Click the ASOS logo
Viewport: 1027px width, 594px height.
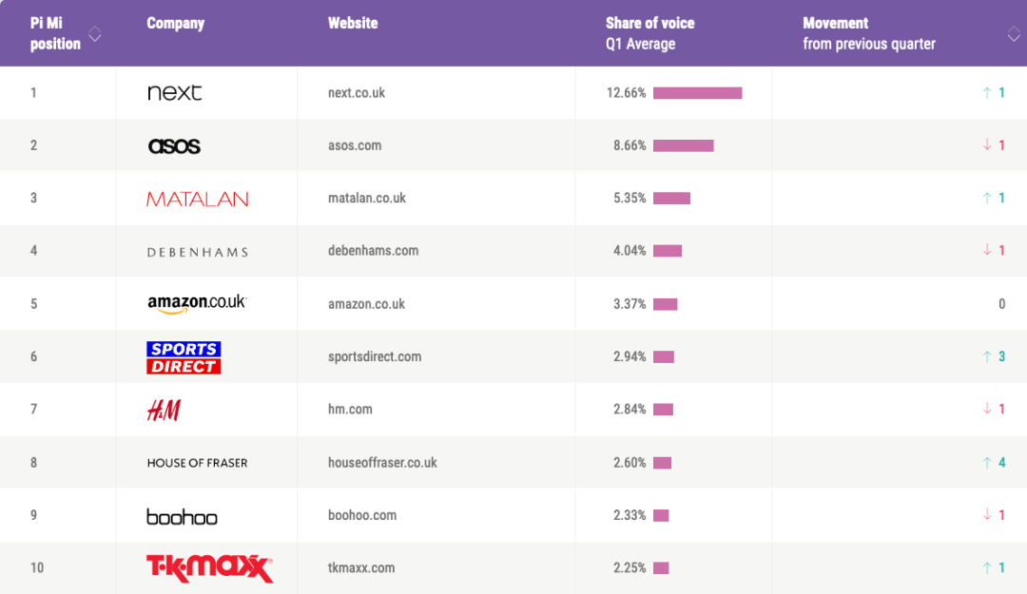point(174,145)
